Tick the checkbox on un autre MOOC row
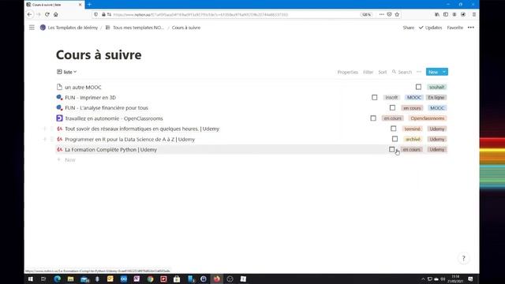The width and height of the screenshot is (505, 284). pyautogui.click(x=418, y=87)
